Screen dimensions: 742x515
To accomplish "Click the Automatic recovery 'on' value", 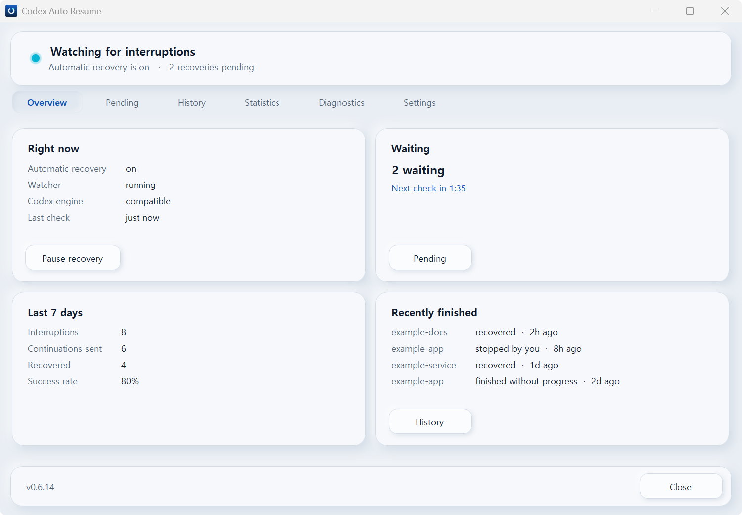I will tap(131, 169).
